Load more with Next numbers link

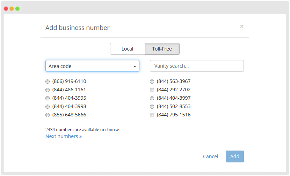(x=64, y=136)
